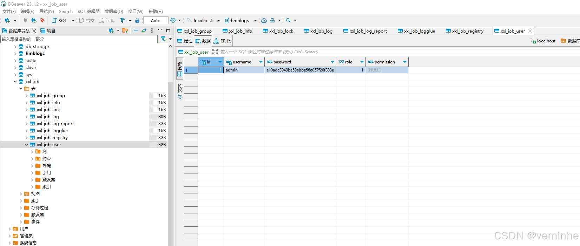Image resolution: width=580 pixels, height=246 pixels.
Task: Click the dashboard gauge icon in toolbar
Action: [x=264, y=20]
